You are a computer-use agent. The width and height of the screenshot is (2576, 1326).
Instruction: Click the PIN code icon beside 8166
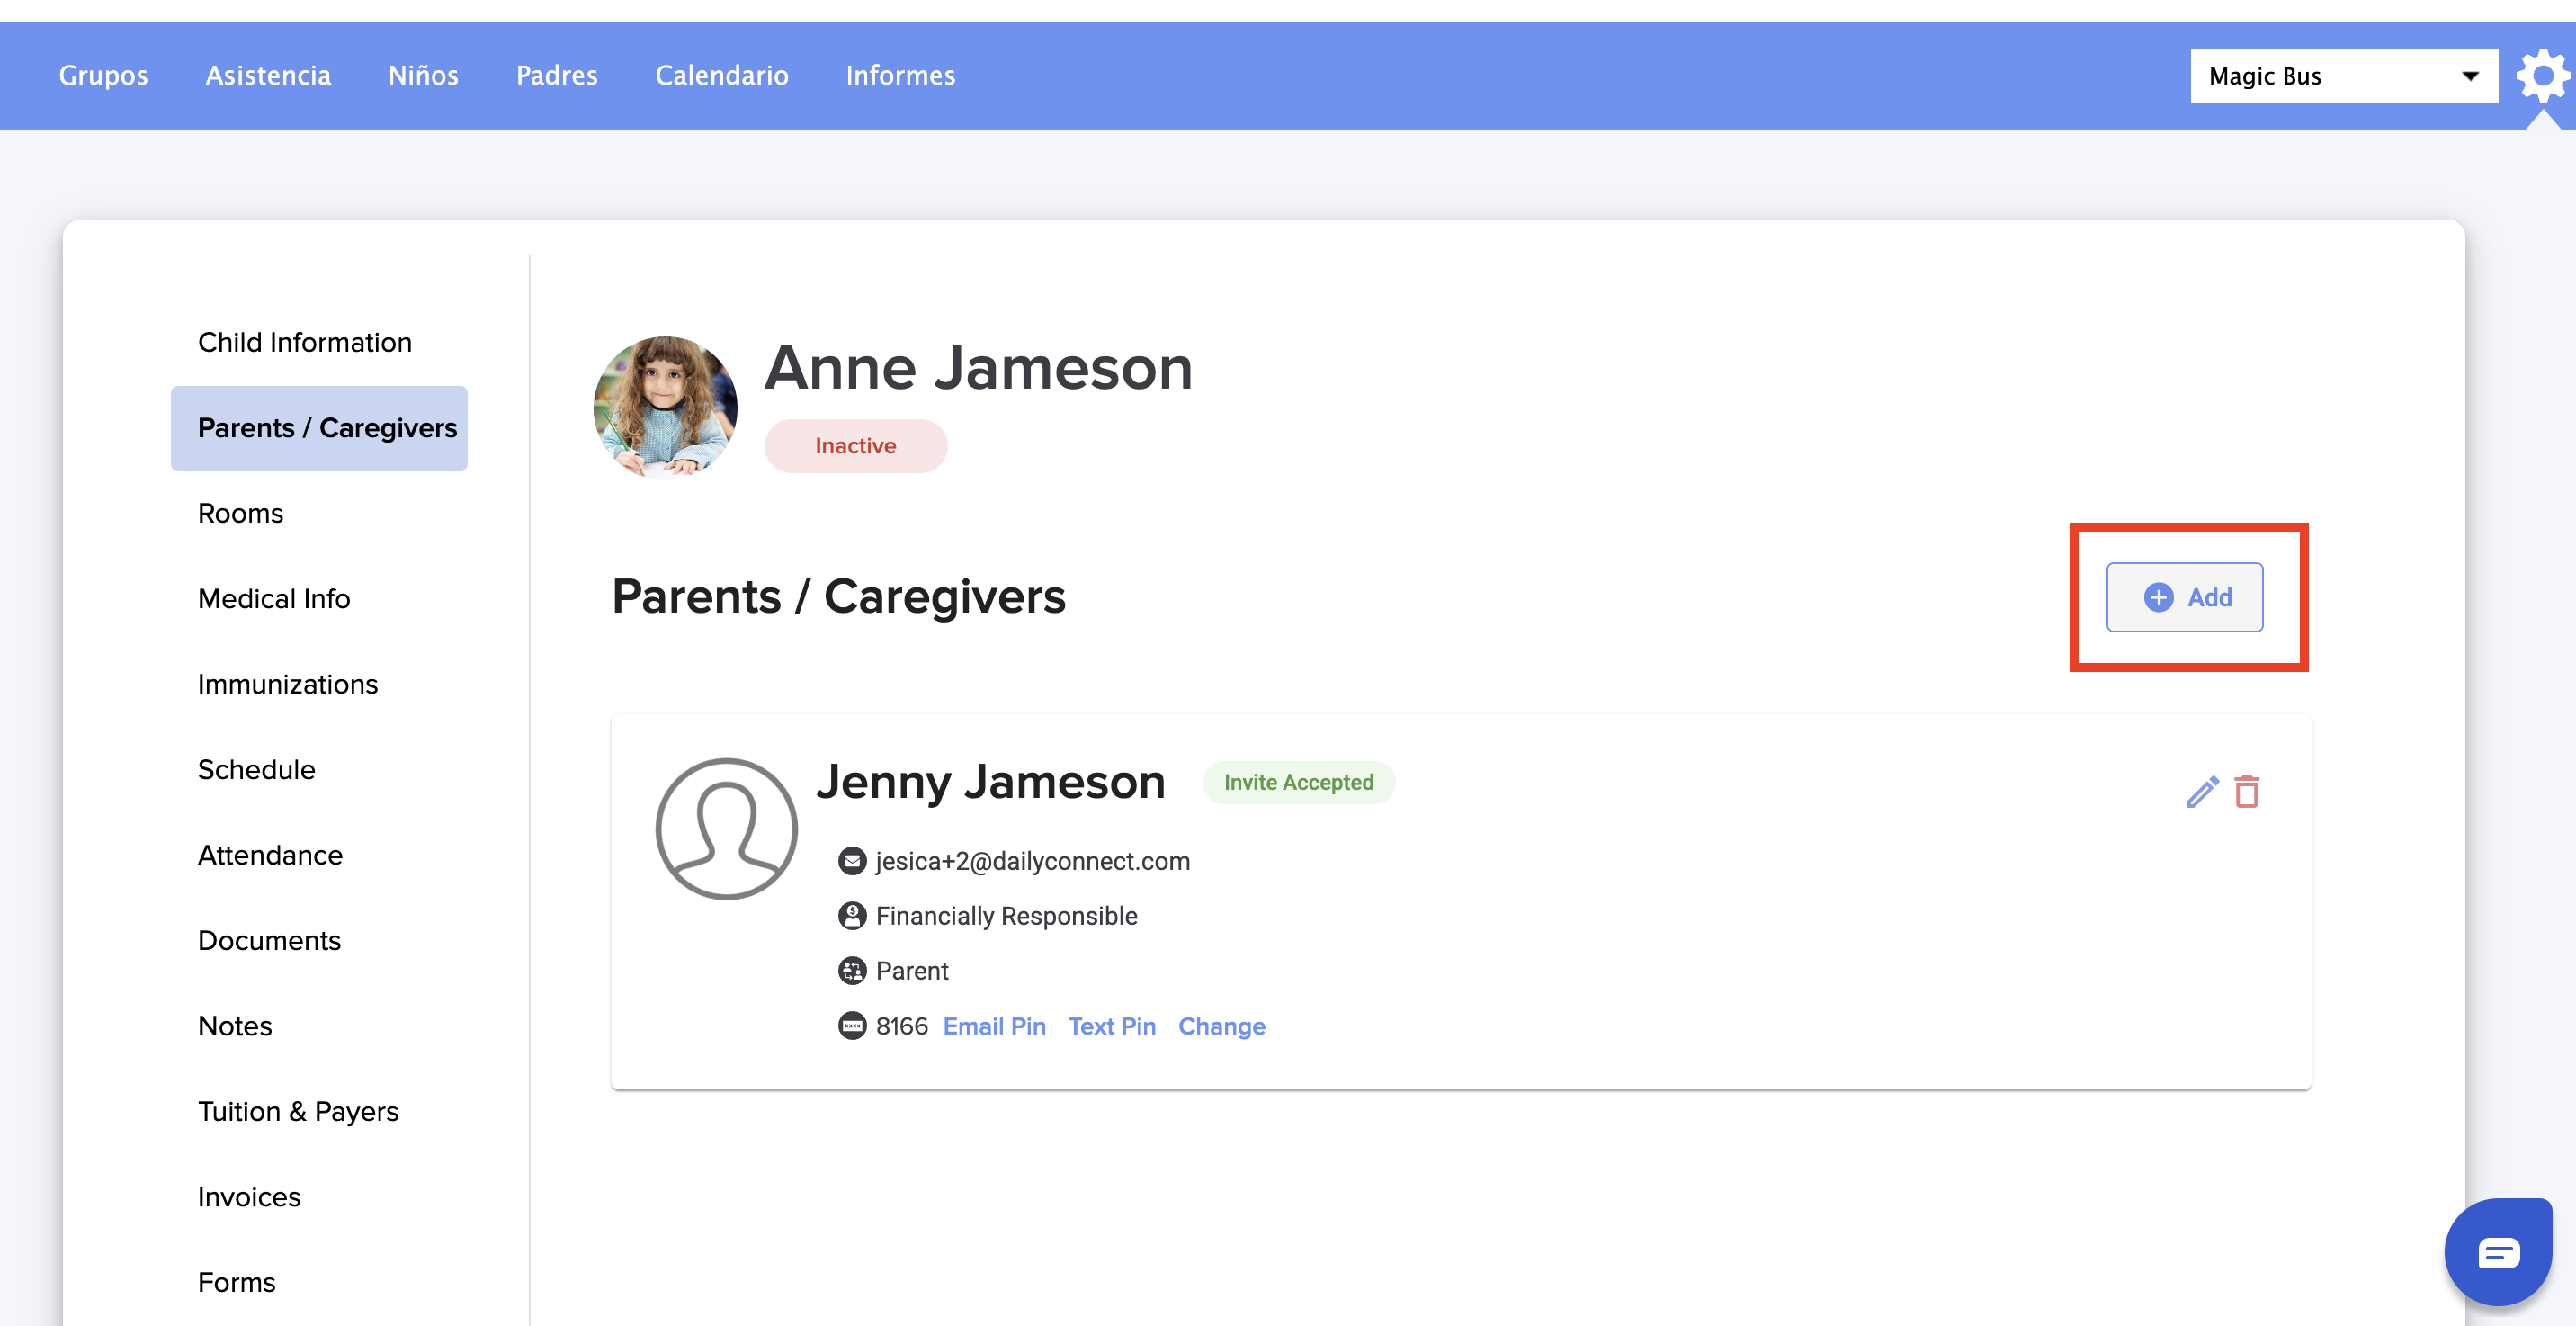(x=851, y=1026)
